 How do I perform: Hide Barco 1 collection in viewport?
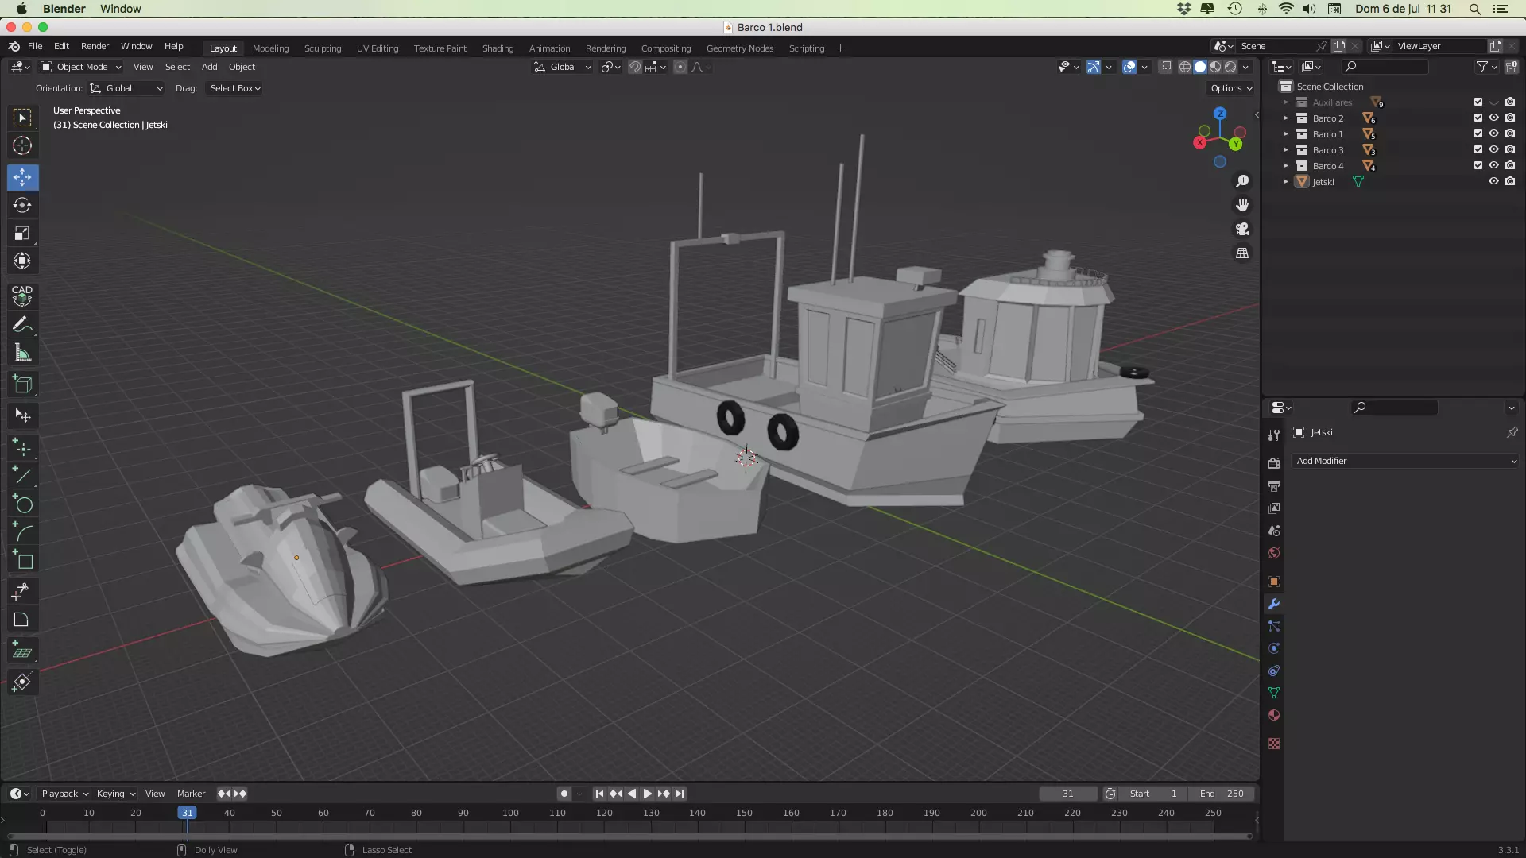click(x=1493, y=133)
